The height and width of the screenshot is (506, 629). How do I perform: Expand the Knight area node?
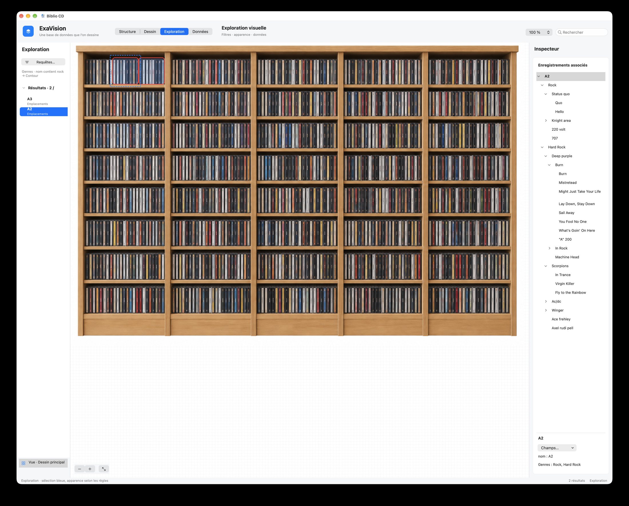[x=546, y=120]
